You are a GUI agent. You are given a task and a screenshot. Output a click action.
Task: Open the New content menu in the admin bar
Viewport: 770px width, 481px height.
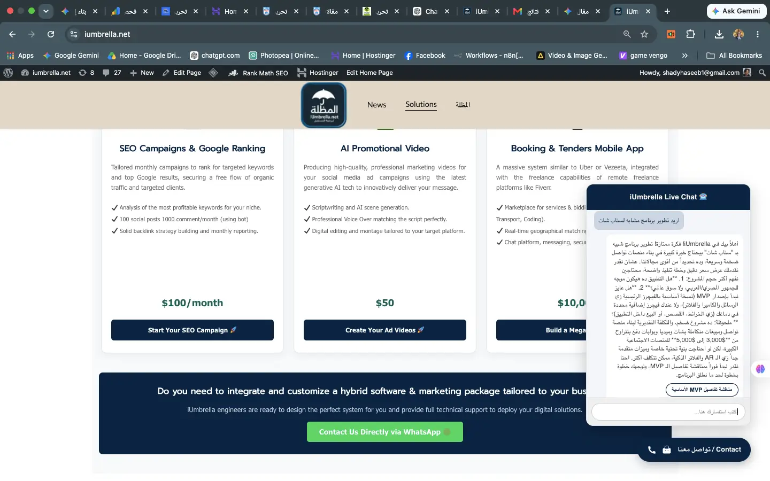[x=142, y=73]
